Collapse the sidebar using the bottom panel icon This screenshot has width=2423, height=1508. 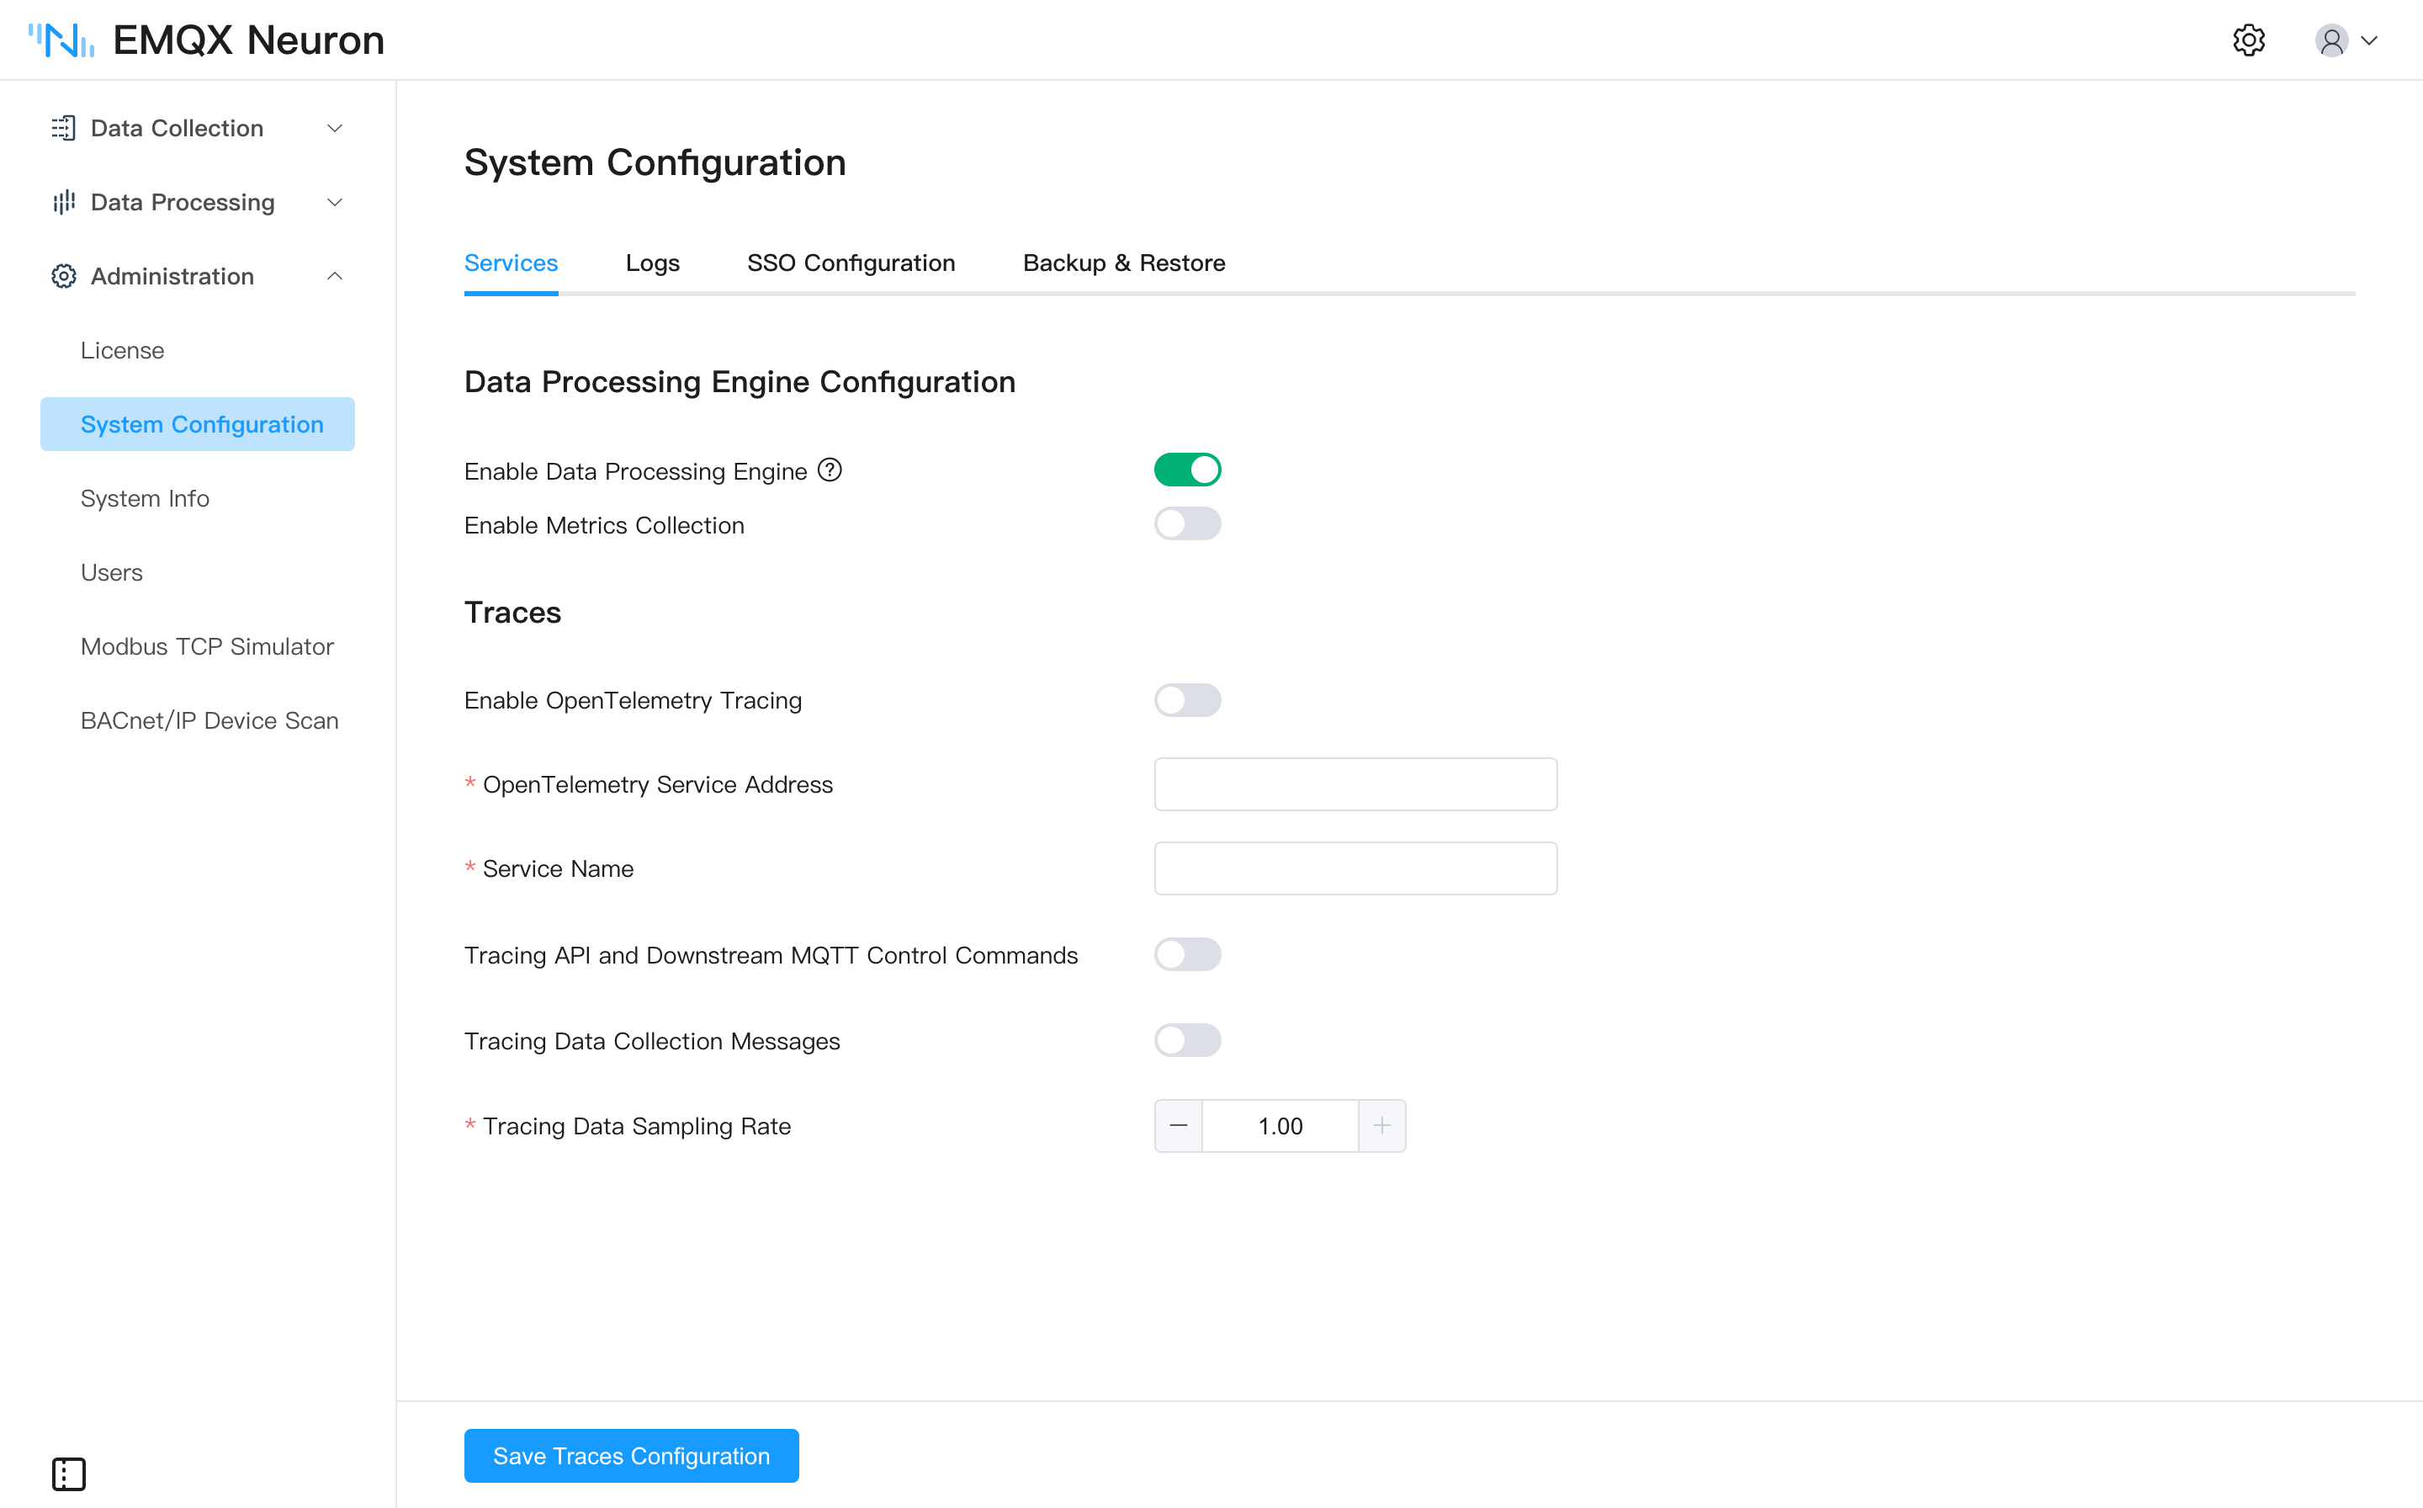tap(69, 1473)
